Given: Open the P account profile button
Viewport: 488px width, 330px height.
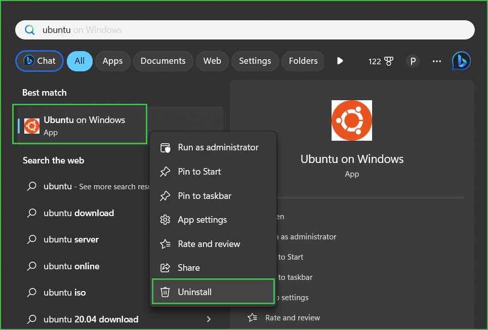Looking at the screenshot, I should coord(413,61).
